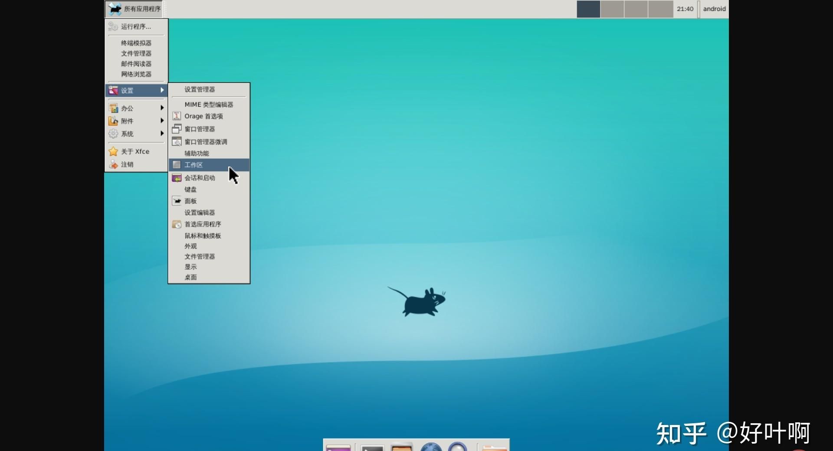Image resolution: width=833 pixels, height=451 pixels.
Task: Expand the 设置 submenu arrow
Action: (162, 90)
